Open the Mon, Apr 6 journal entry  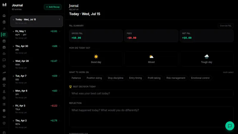tap(37, 94)
